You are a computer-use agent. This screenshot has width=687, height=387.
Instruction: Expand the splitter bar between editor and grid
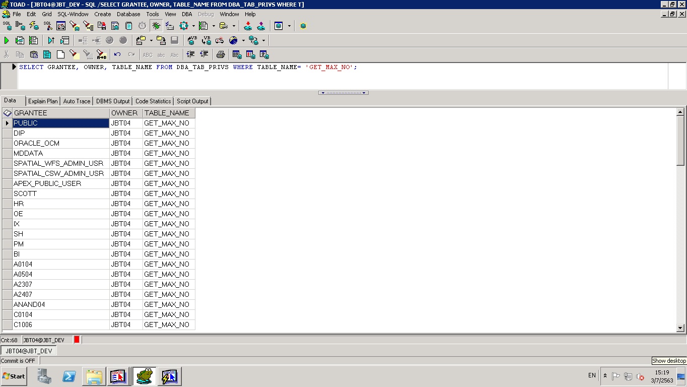tap(343, 93)
